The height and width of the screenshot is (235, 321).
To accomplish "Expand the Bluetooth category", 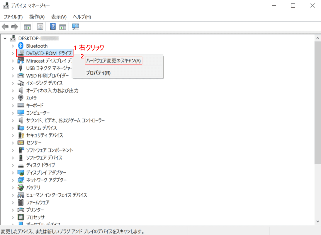I will pyautogui.click(x=13, y=46).
